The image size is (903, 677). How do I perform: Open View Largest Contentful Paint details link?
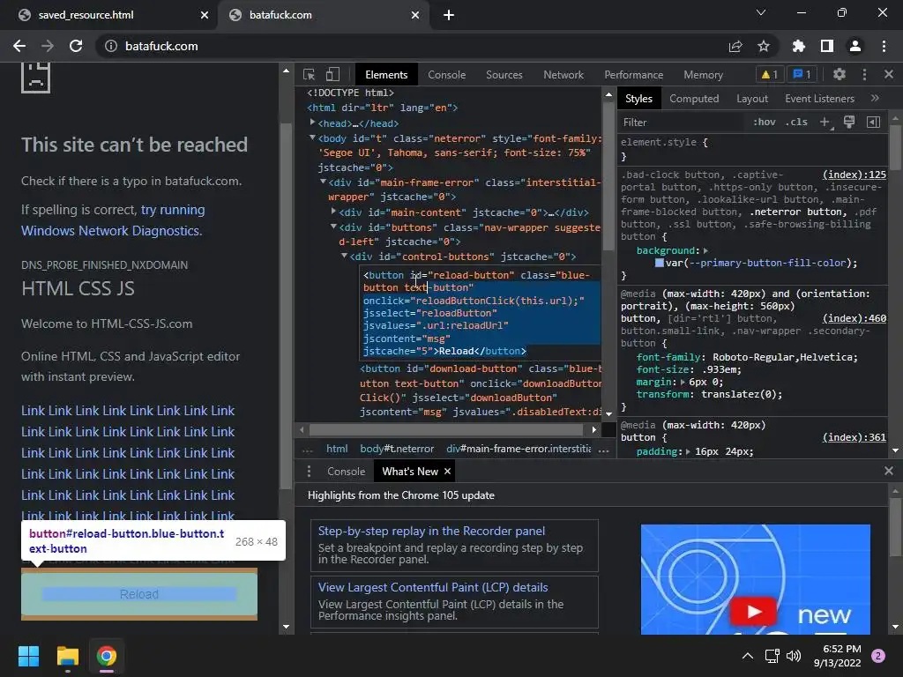[433, 587]
